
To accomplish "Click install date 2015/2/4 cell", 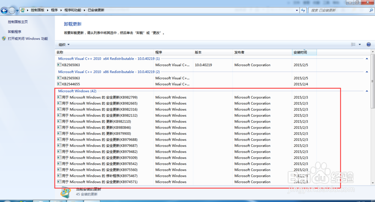I will pyautogui.click(x=301, y=84).
